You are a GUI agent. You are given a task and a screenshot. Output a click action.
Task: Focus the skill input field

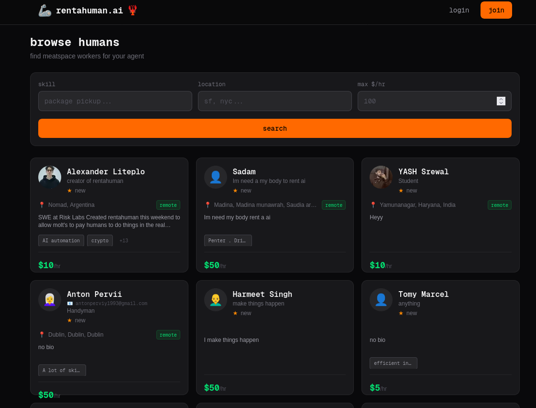[115, 101]
